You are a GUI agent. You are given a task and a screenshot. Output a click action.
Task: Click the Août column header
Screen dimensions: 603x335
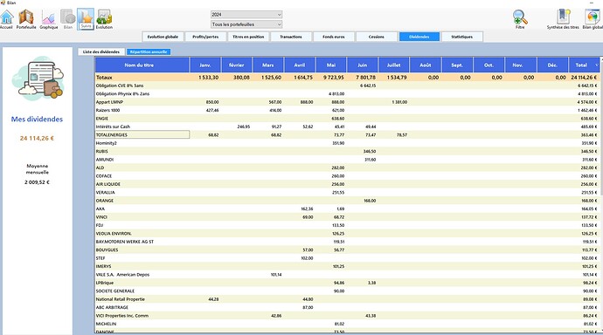coord(426,65)
